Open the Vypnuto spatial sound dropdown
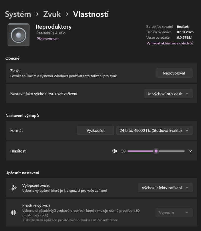This screenshot has width=201, height=231. click(x=174, y=213)
